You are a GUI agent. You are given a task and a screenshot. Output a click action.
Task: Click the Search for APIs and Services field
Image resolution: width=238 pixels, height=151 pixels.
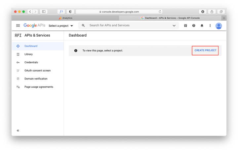pyautogui.click(x=129, y=25)
